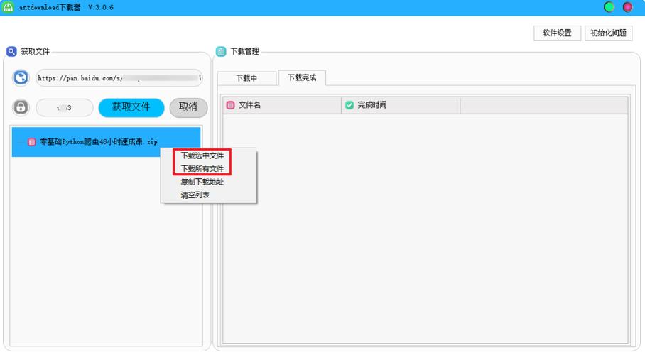Viewport: 645px width, 355px height.
Task: Click the green round title bar button
Action: coord(609,7)
